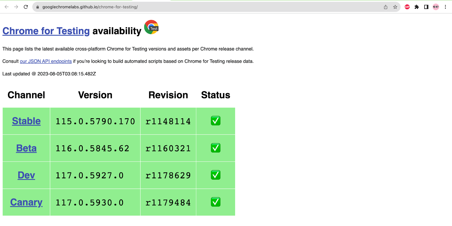Click revision r1179484 cell
452x226 pixels.
point(168,202)
